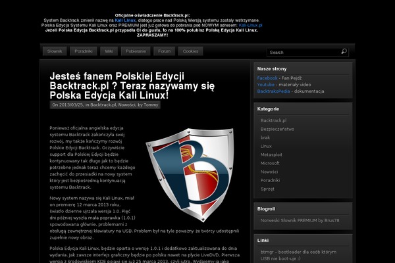This screenshot has width=395, height=263.
Task: Open the Cookies menu item
Action: [x=190, y=51]
